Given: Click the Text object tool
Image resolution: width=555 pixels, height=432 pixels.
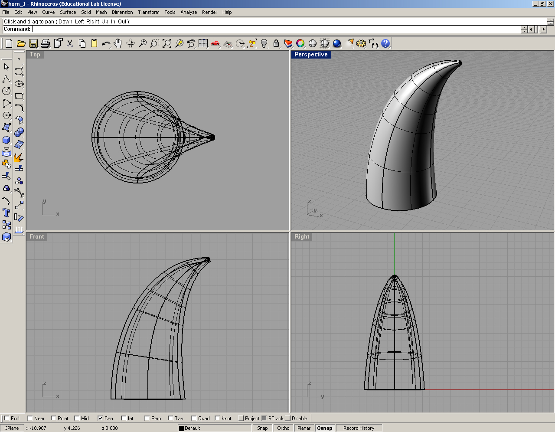Looking at the screenshot, I should (x=7, y=213).
